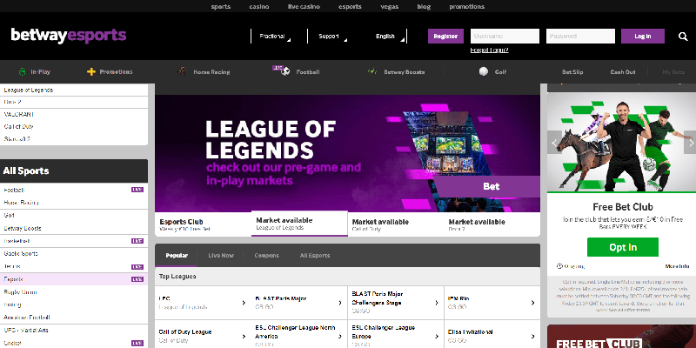Open American Football in All Sports list

[x=74, y=318]
